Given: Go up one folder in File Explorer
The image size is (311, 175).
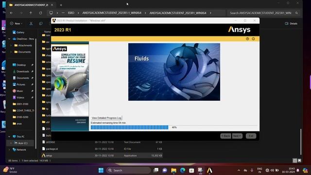Looking at the screenshot, I should coord(31,13).
